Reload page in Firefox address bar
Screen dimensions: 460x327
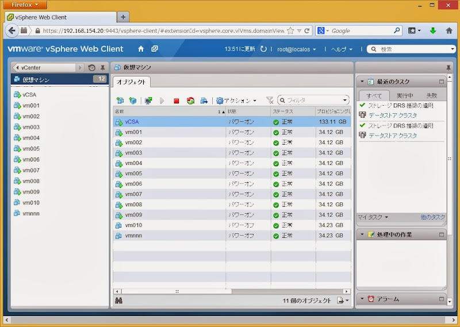click(307, 30)
